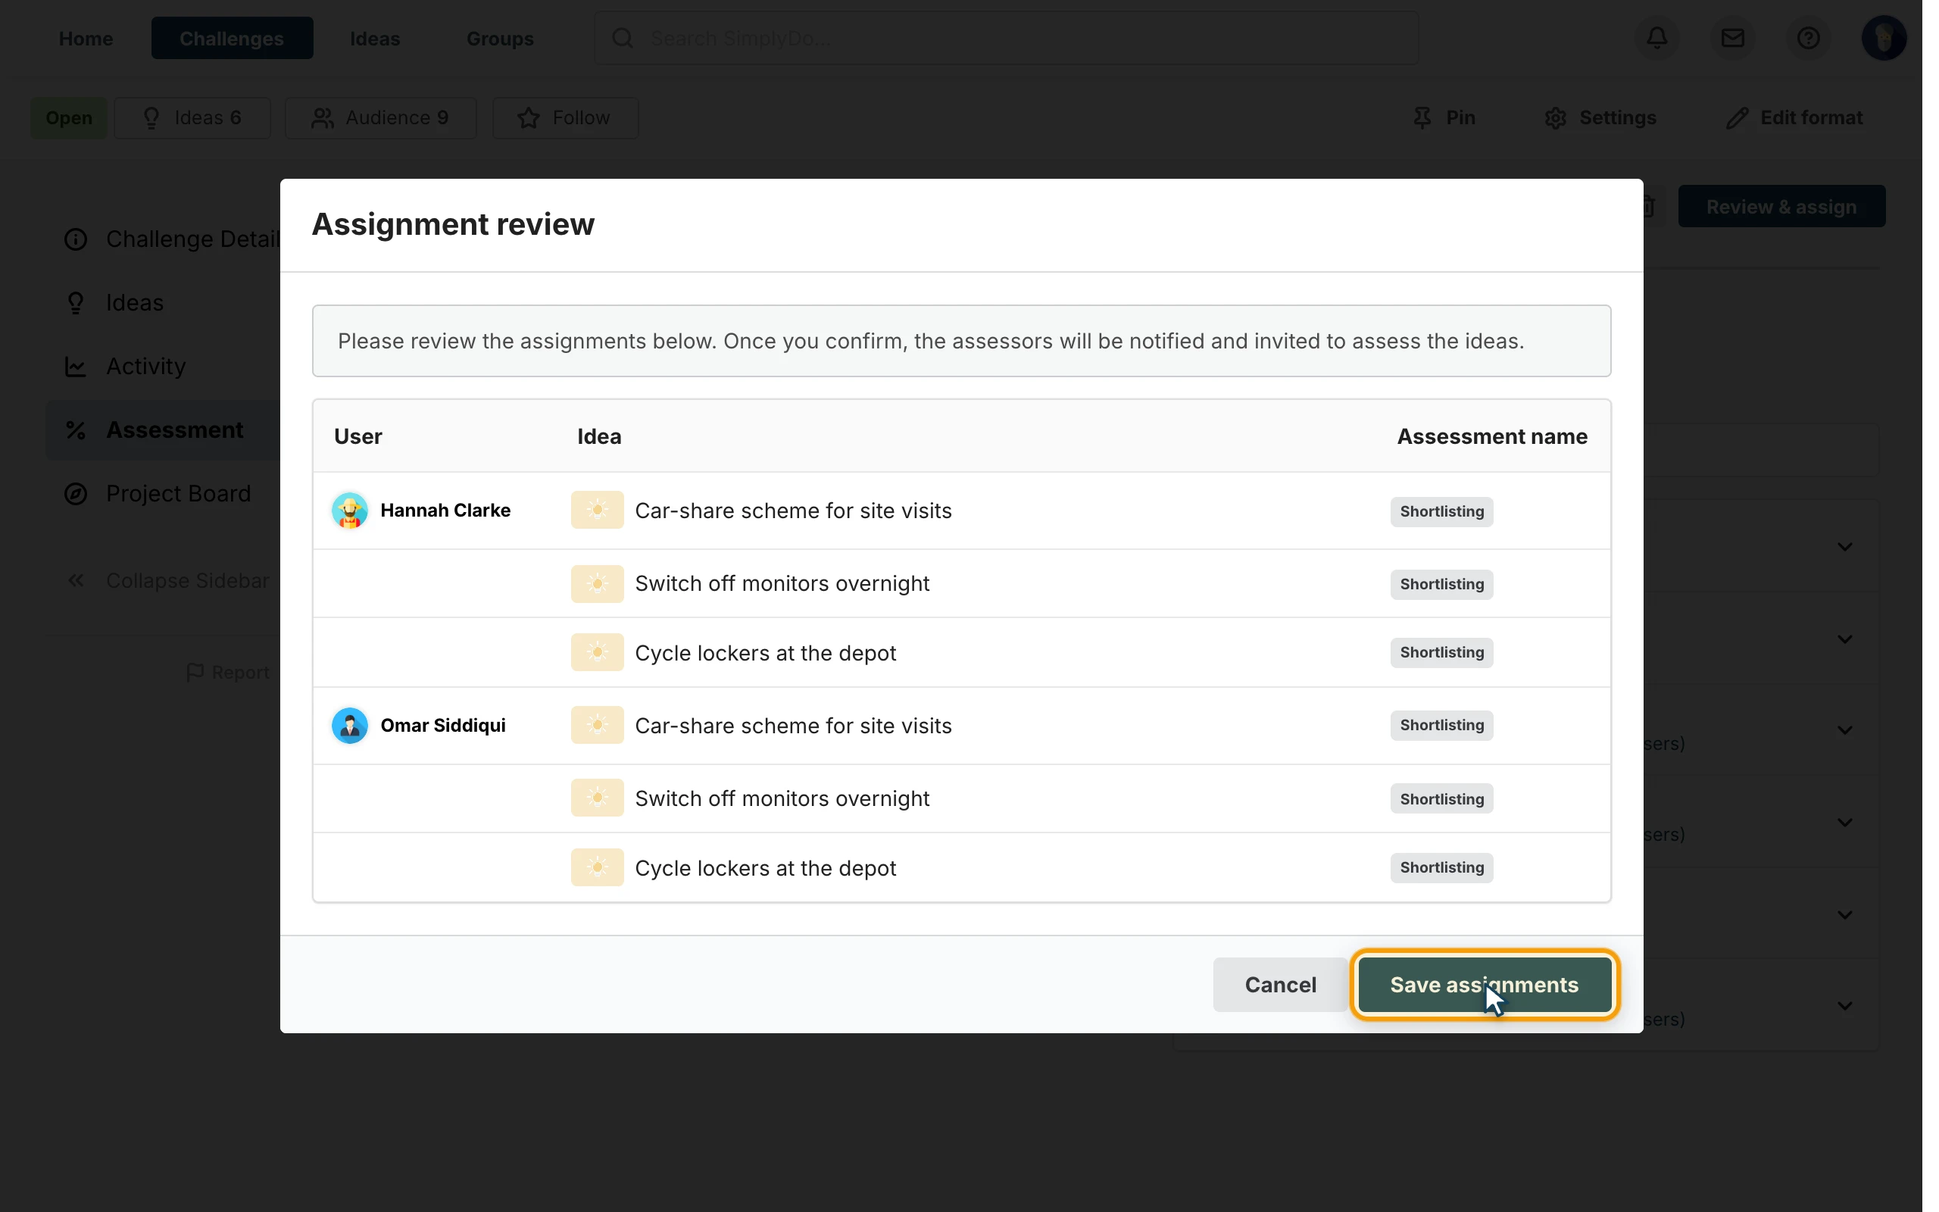Click Omar Siddiqui's avatar
Viewport: 1939px width, 1212px height.
click(350, 726)
